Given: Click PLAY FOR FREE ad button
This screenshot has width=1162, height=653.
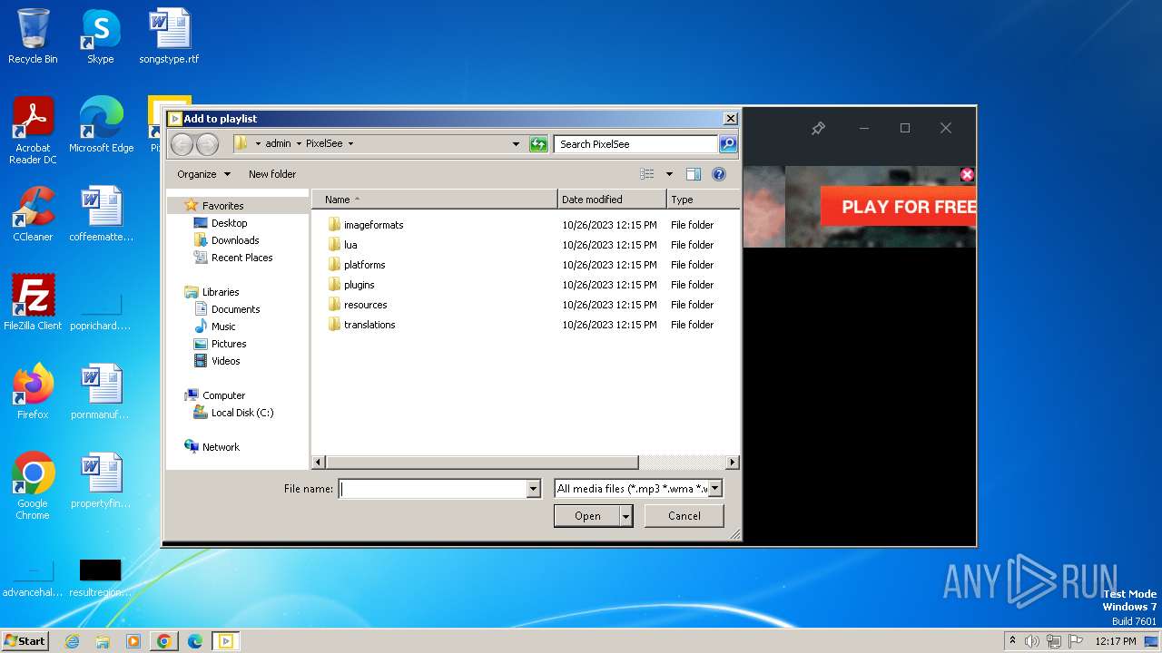Looking at the screenshot, I should coord(898,207).
